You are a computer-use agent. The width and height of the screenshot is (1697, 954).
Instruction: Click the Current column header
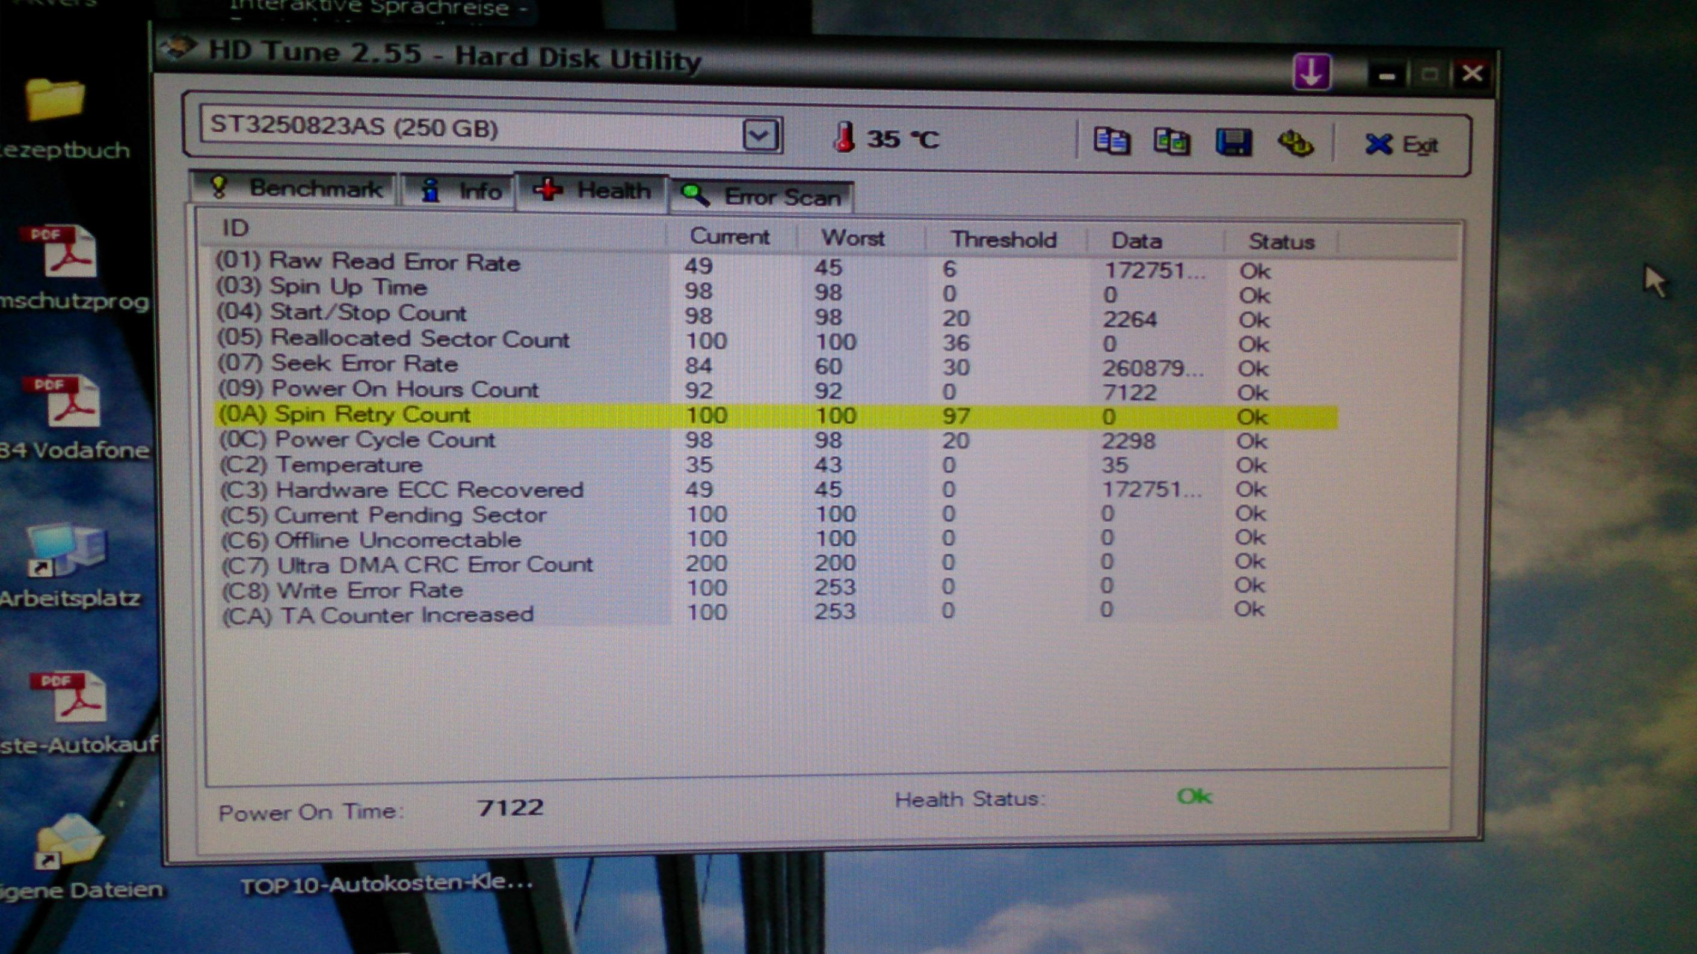coord(728,236)
